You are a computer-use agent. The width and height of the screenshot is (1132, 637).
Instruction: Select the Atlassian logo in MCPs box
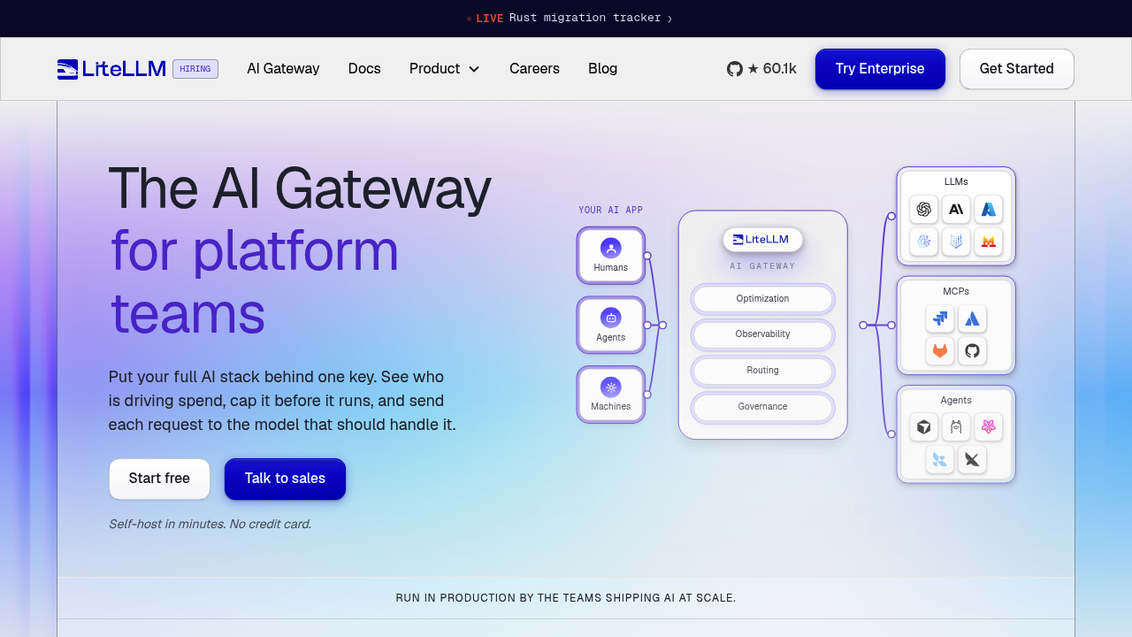(x=973, y=318)
